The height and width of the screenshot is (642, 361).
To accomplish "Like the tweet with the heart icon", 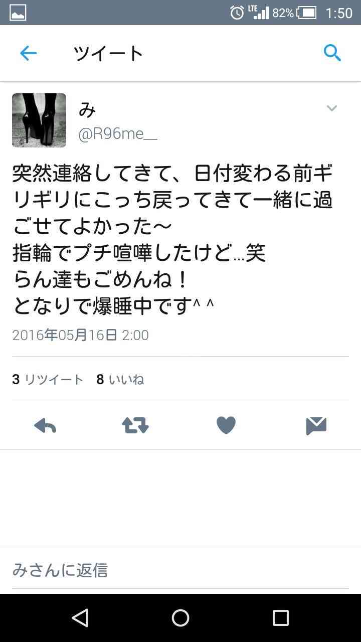I will pyautogui.click(x=226, y=426).
